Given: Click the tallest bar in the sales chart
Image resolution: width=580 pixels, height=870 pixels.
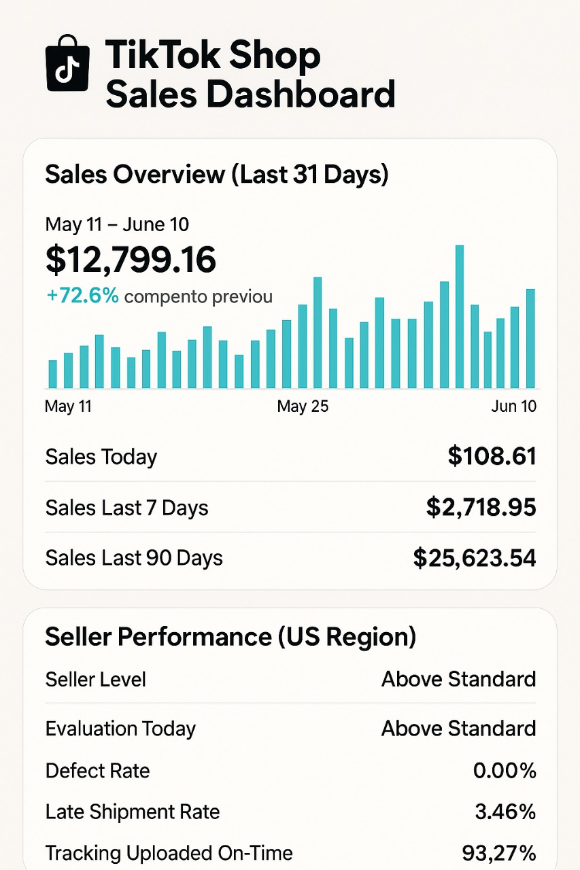Looking at the screenshot, I should pos(460,317).
